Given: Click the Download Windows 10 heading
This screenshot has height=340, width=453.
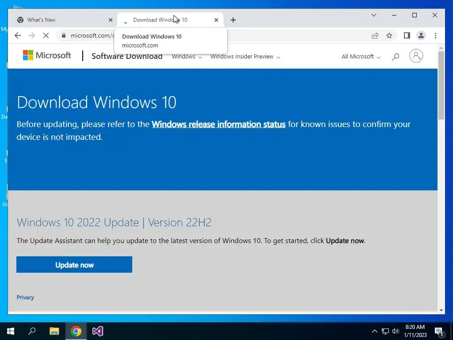Looking at the screenshot, I should (x=96, y=102).
